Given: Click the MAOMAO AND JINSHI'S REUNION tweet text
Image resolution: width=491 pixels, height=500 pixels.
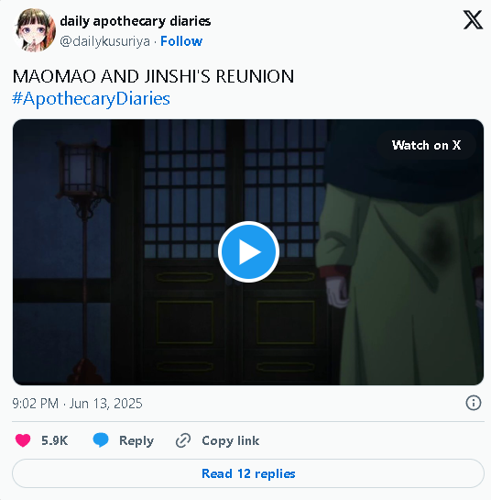Looking at the screenshot, I should (x=153, y=76).
